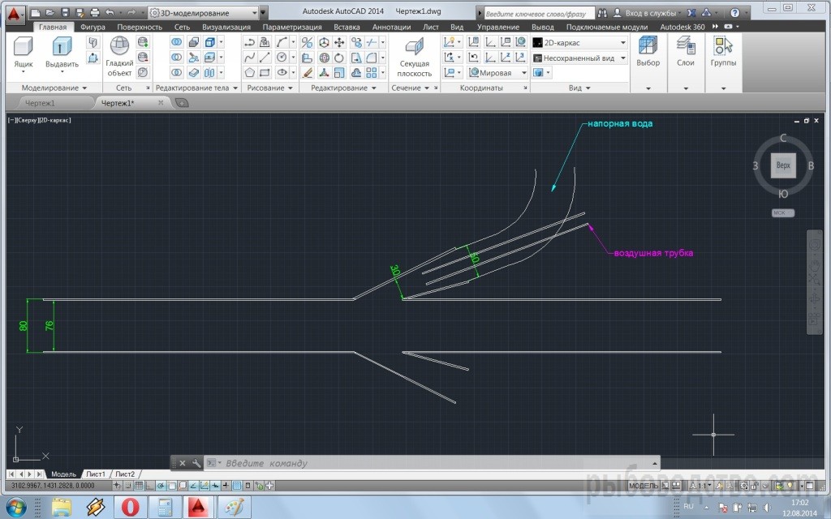Screen dimensions: 831x519
Task: Toggle snap mode in the status bar
Action: (x=128, y=486)
